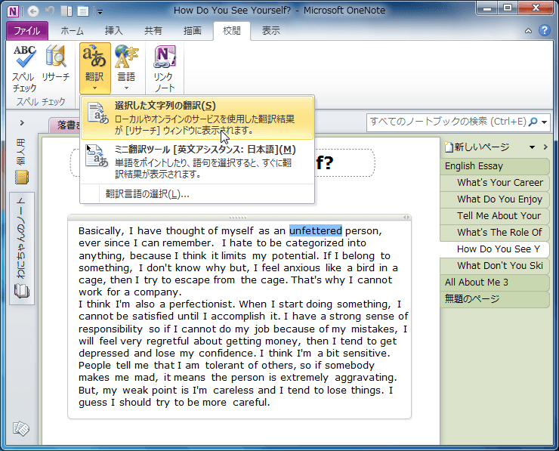559x451 pixels.
Task: Switch to the 挿入 ribbon tab
Action: (x=114, y=31)
